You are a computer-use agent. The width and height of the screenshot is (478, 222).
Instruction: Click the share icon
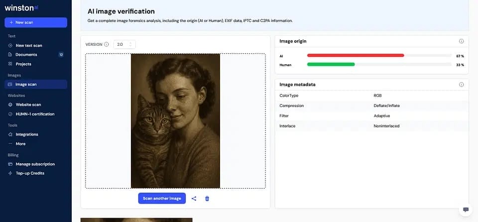coord(194,199)
